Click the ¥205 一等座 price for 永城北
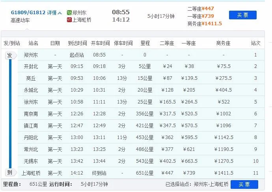Image resolution: width=272 pixels, height=192 pixels. 189,90
